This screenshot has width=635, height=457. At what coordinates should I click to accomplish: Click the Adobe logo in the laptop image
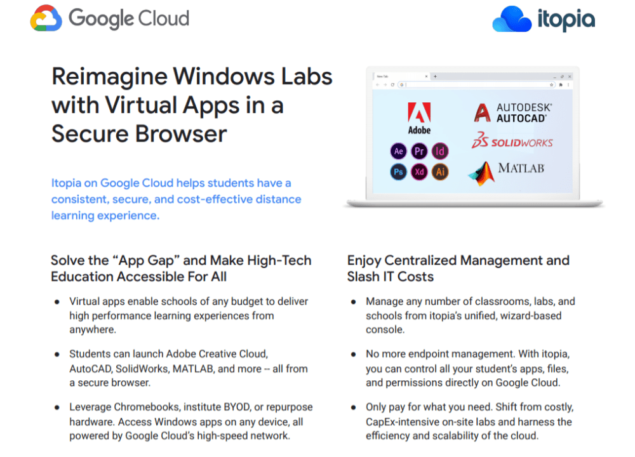point(419,118)
